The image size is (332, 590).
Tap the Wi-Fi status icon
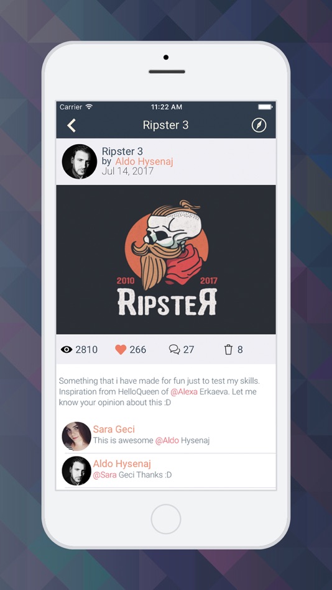pos(89,107)
